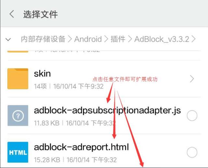This screenshot has width=208, height=168.
Task: Navigate to 内部存储设备 in breadcrumb
Action: pyautogui.click(x=43, y=39)
